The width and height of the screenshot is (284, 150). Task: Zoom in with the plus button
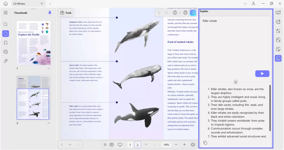[x=184, y=144]
